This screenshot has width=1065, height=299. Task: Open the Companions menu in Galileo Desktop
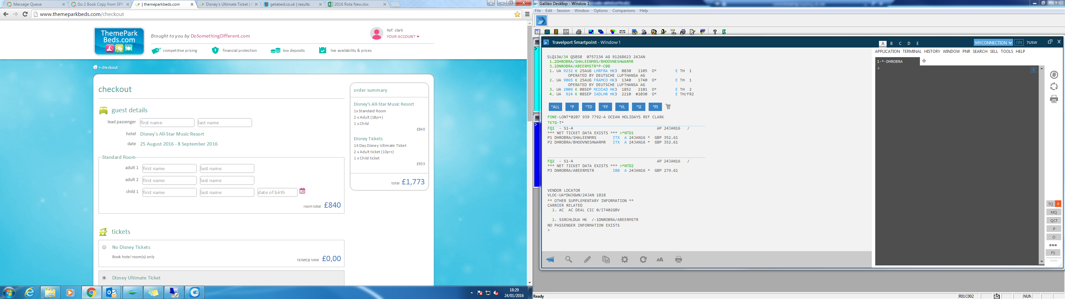(623, 11)
